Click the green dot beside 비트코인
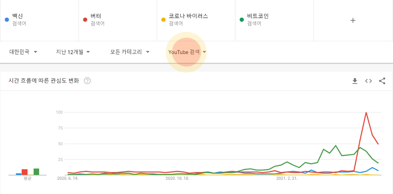Screen dimensions: 393x194 coord(242,20)
